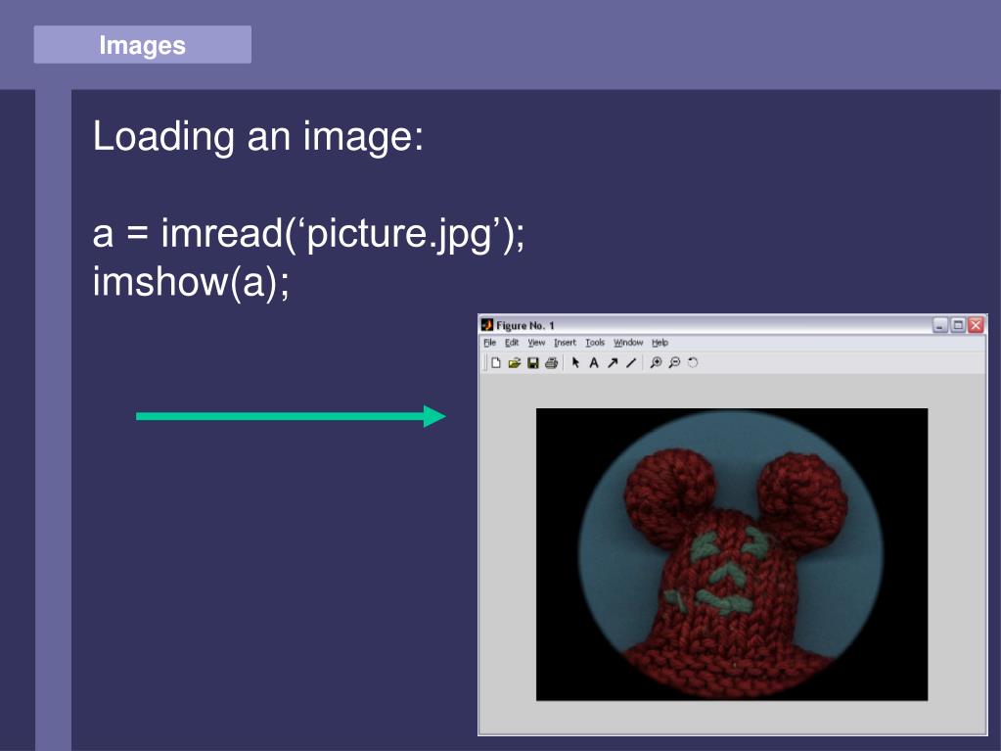Click the 'Figure No. 1' title text
Screen dimensions: 1001x751
524,325
